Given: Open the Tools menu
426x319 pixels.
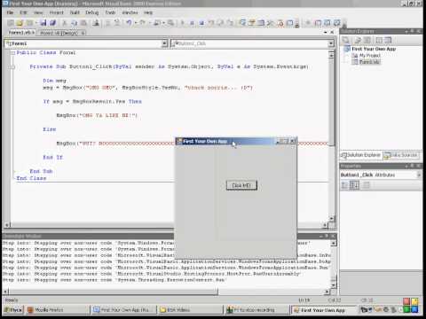Looking at the screenshot, I should (110, 12).
